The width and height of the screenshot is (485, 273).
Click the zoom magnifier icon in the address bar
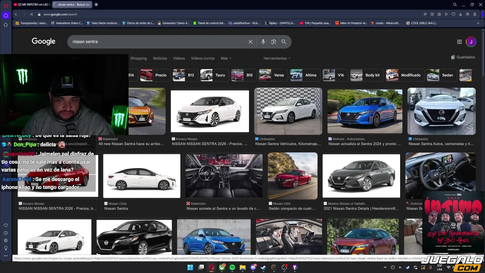point(426,14)
